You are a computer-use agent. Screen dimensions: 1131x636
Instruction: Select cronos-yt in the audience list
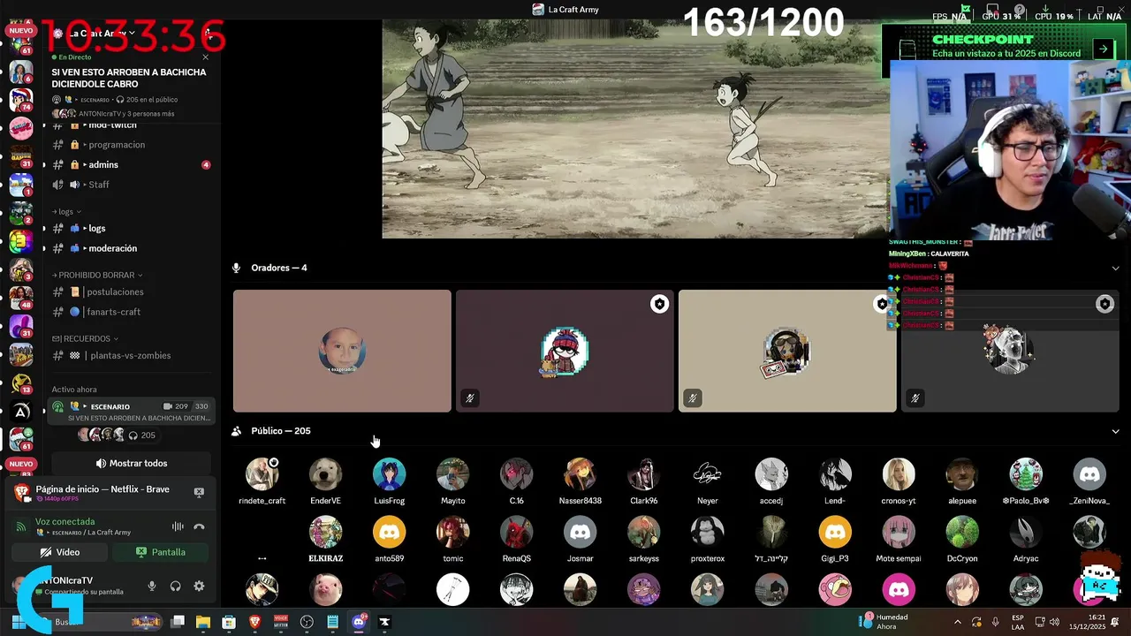tap(899, 481)
